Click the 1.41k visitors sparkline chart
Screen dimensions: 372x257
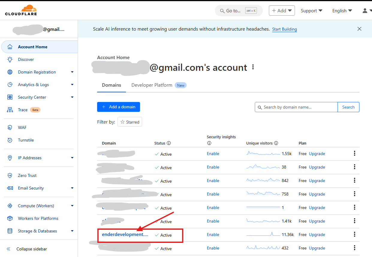click(x=263, y=221)
